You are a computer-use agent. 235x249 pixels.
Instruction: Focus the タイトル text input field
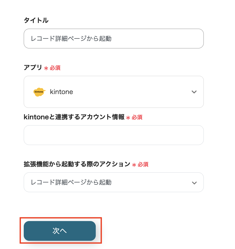point(113,38)
